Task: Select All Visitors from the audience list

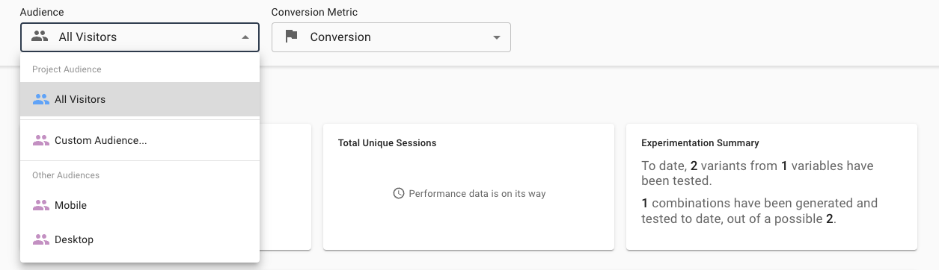Action: coord(140,99)
